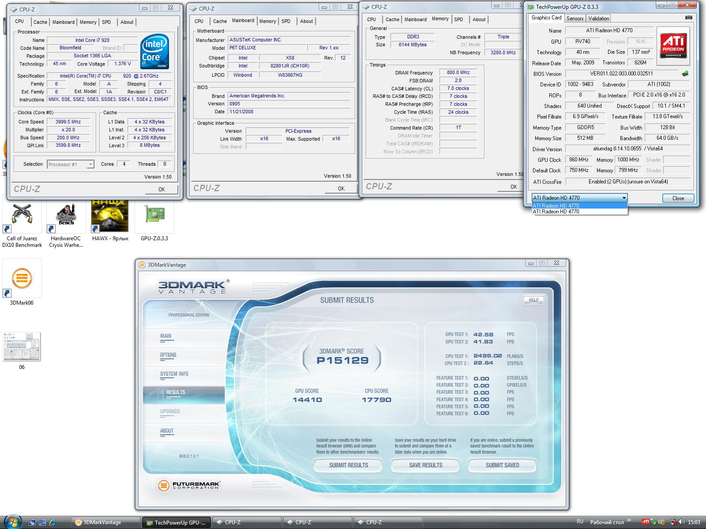Click the RU language indicator
Viewport: 706px width, 529px height.
click(580, 522)
